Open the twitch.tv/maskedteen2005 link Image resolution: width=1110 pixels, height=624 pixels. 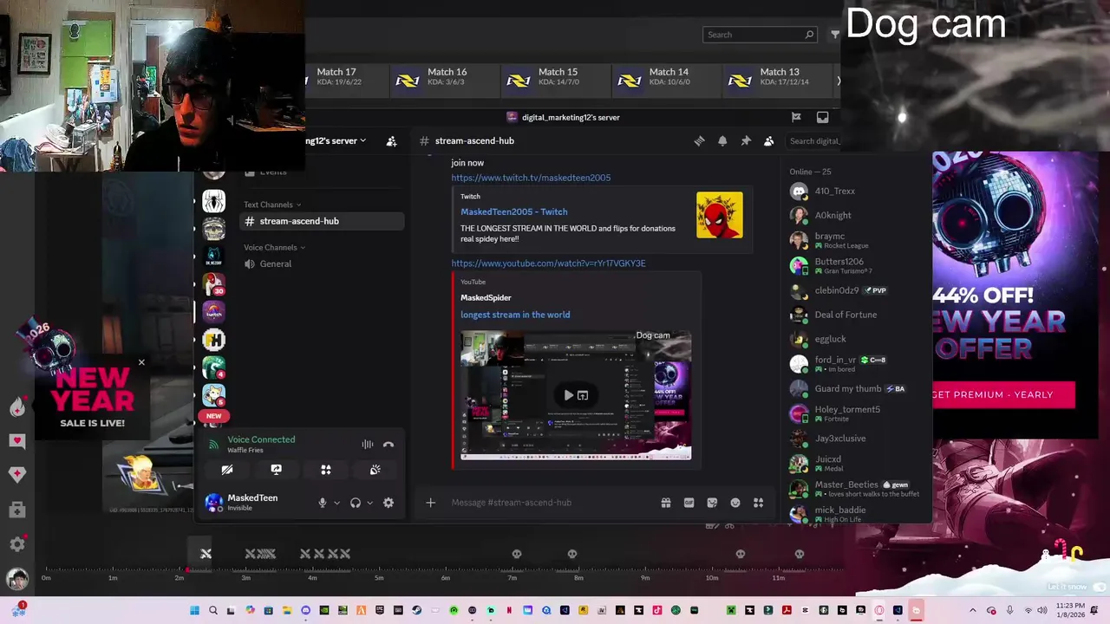click(x=531, y=178)
